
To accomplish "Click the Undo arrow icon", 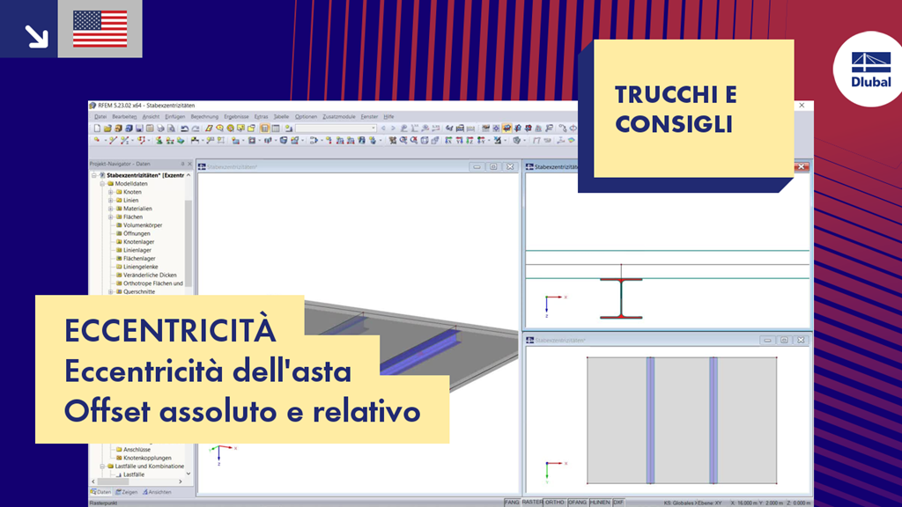I will pyautogui.click(x=185, y=129).
